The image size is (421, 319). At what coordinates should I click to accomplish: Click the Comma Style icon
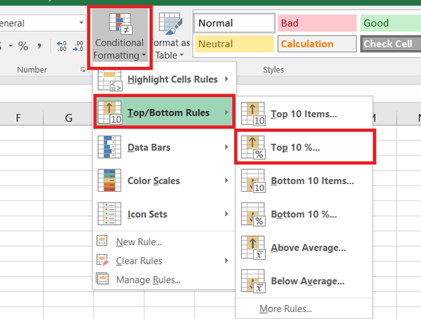tap(40, 46)
